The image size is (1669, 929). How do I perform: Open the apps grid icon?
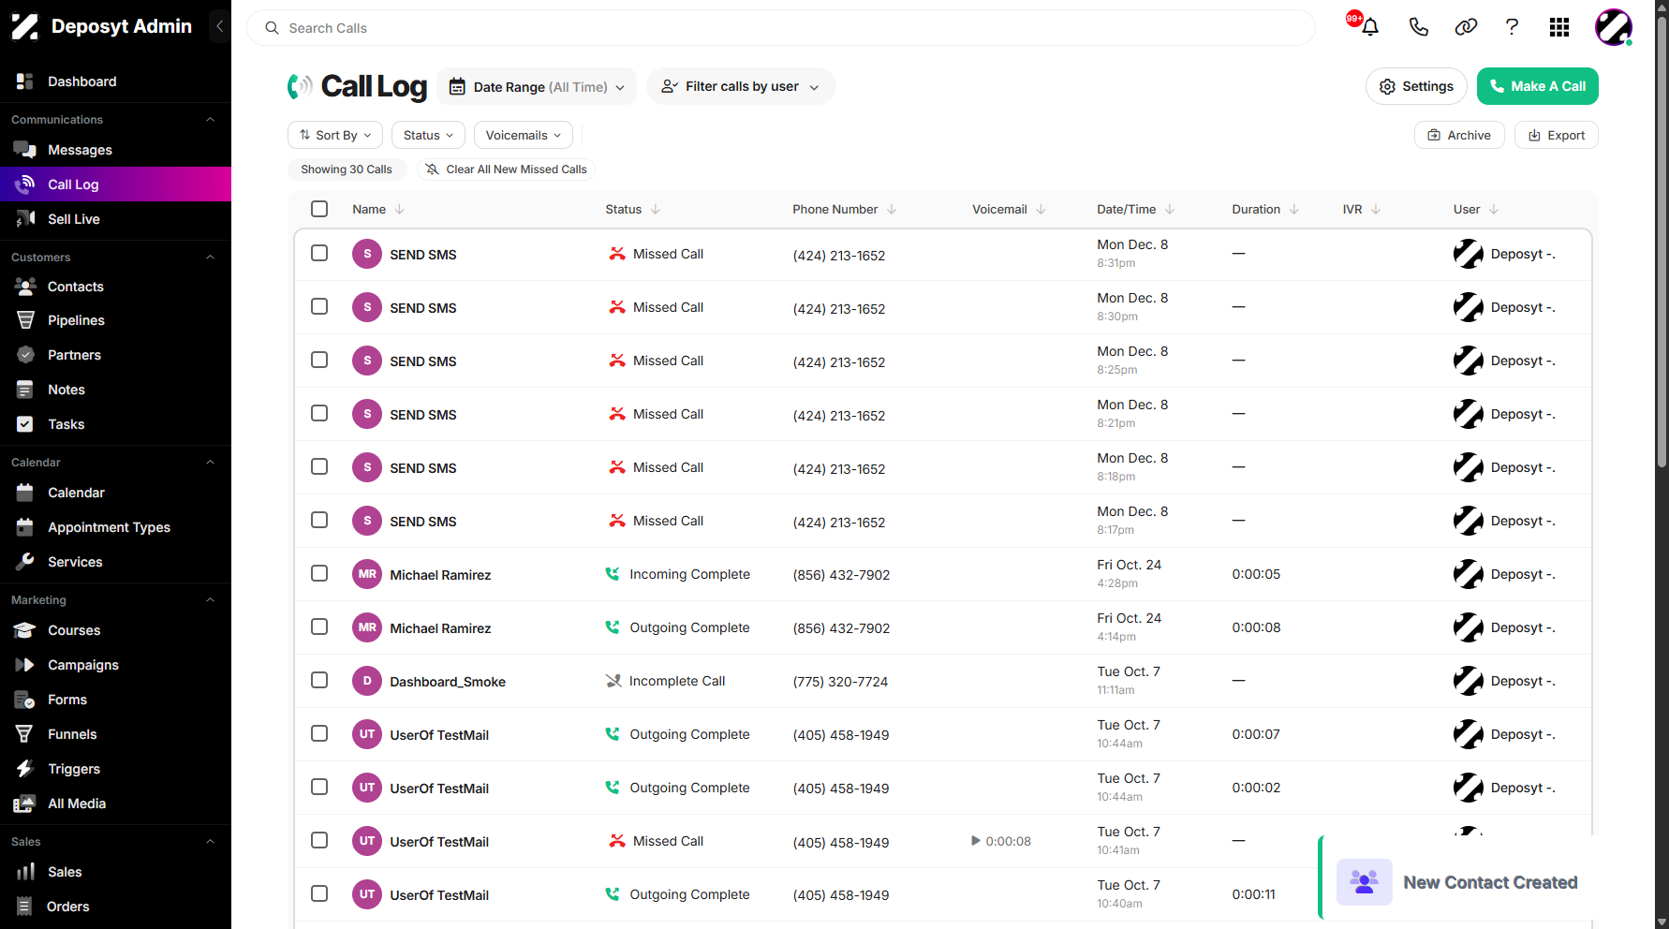click(1559, 27)
